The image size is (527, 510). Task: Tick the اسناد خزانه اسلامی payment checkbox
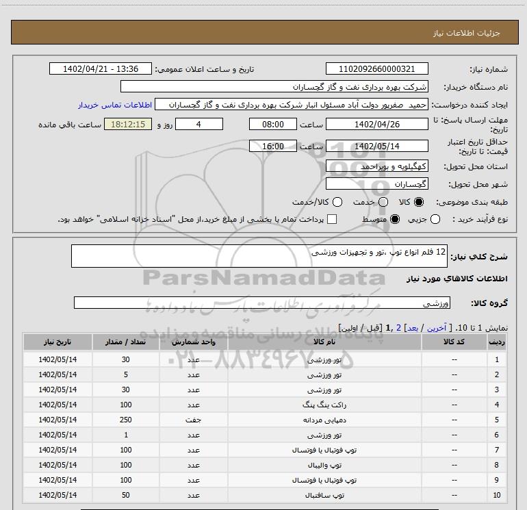point(332,219)
